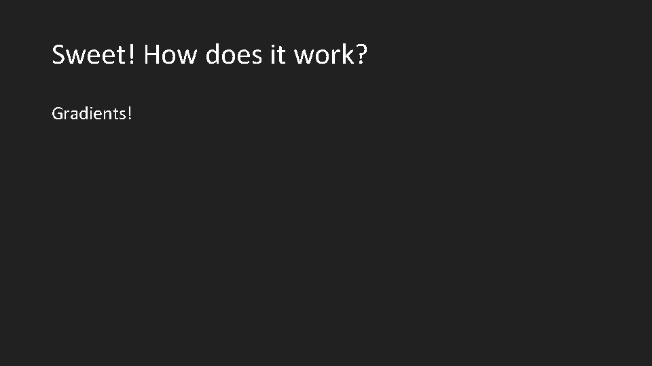Screen dimensions: 652x366
Task: Click the capital "G" in "Gradients!"
Action: click(x=57, y=113)
